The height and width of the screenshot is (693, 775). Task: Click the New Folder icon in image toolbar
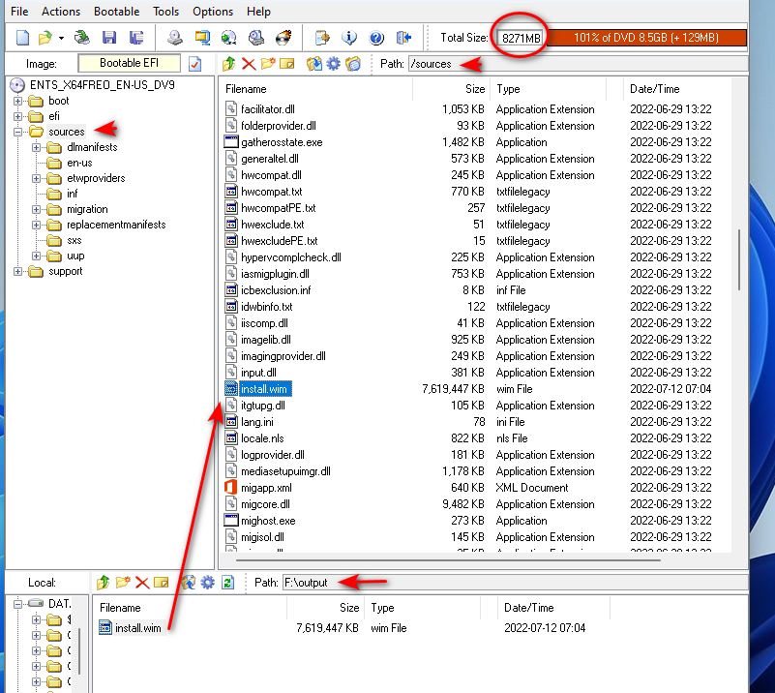[268, 64]
